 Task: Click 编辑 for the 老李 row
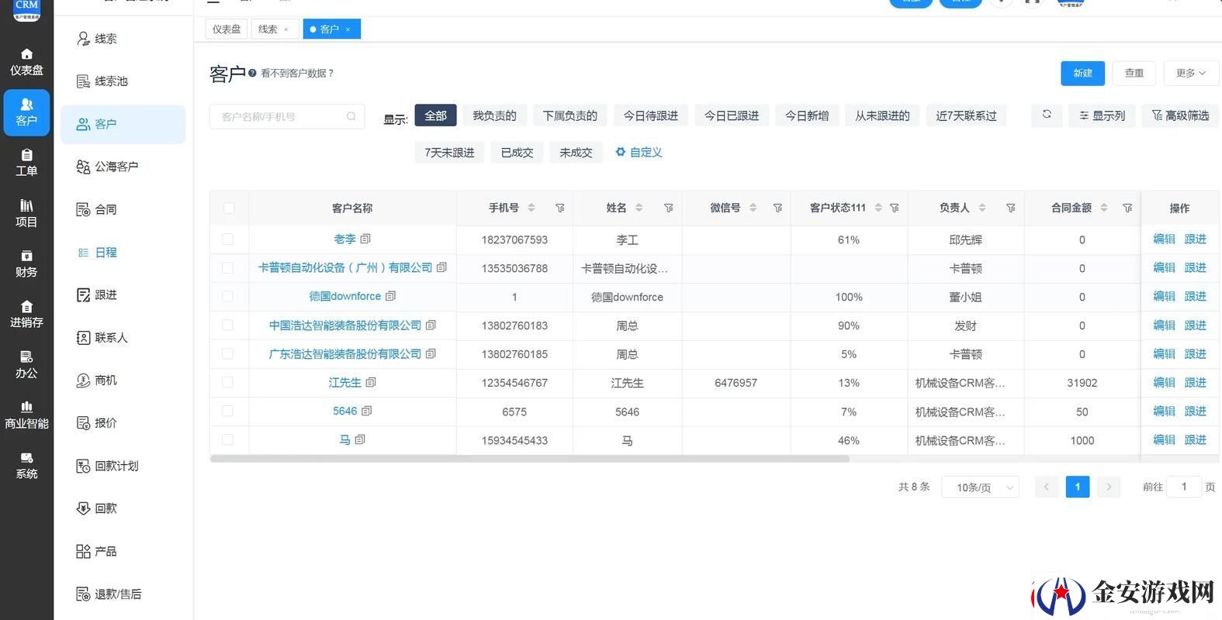(1164, 239)
